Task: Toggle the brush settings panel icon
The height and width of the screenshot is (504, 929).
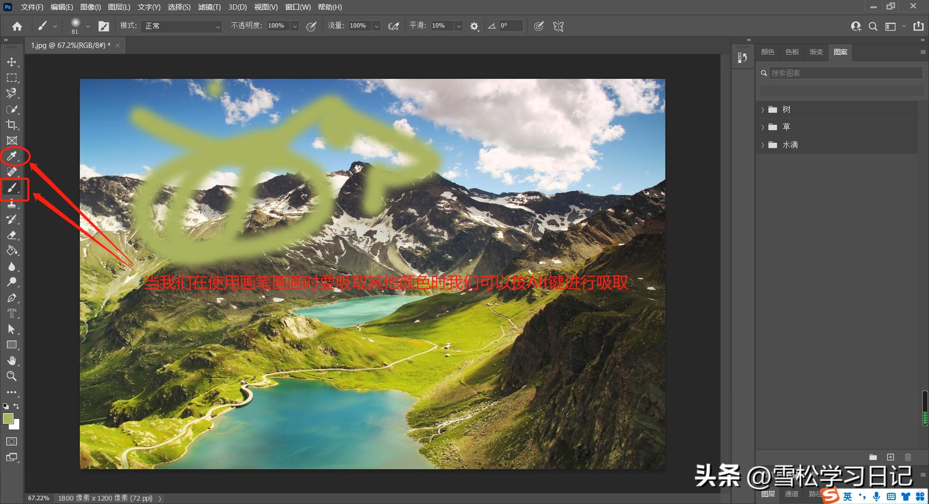Action: [x=104, y=26]
